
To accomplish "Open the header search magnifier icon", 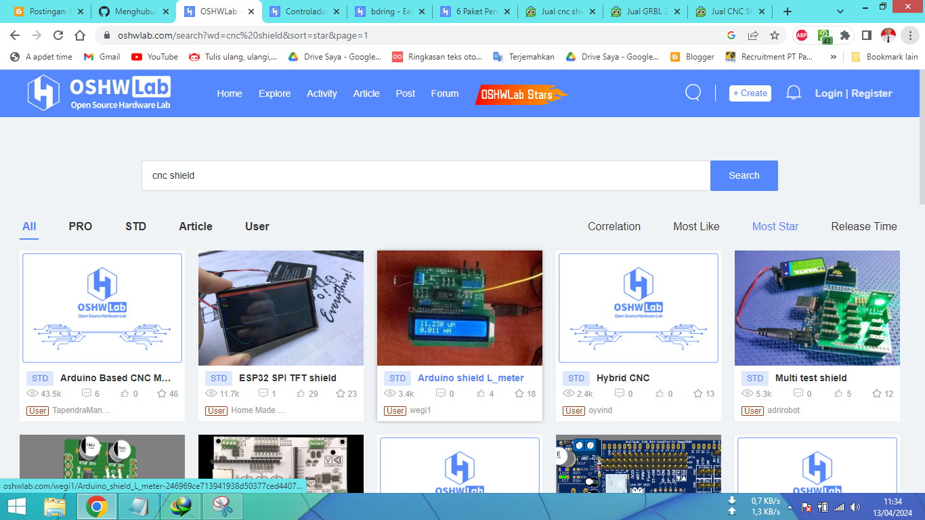I will click(x=693, y=93).
